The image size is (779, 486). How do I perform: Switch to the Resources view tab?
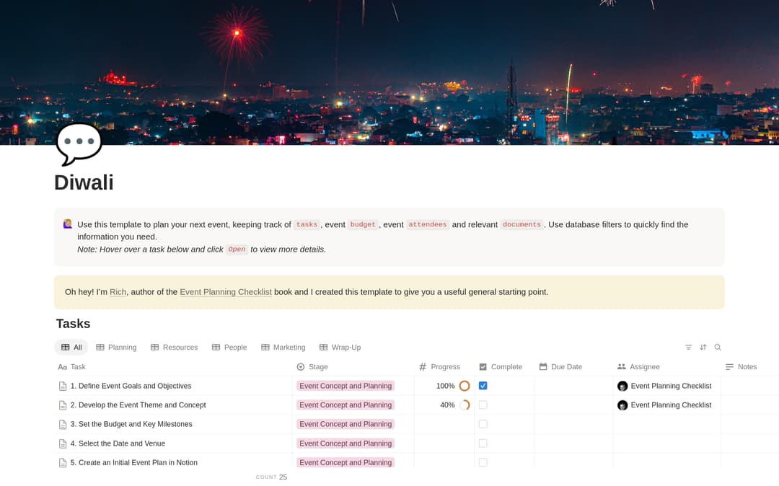[174, 347]
